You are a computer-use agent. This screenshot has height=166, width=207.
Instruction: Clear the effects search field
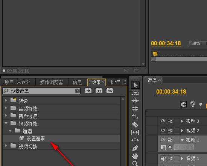(x=78, y=91)
